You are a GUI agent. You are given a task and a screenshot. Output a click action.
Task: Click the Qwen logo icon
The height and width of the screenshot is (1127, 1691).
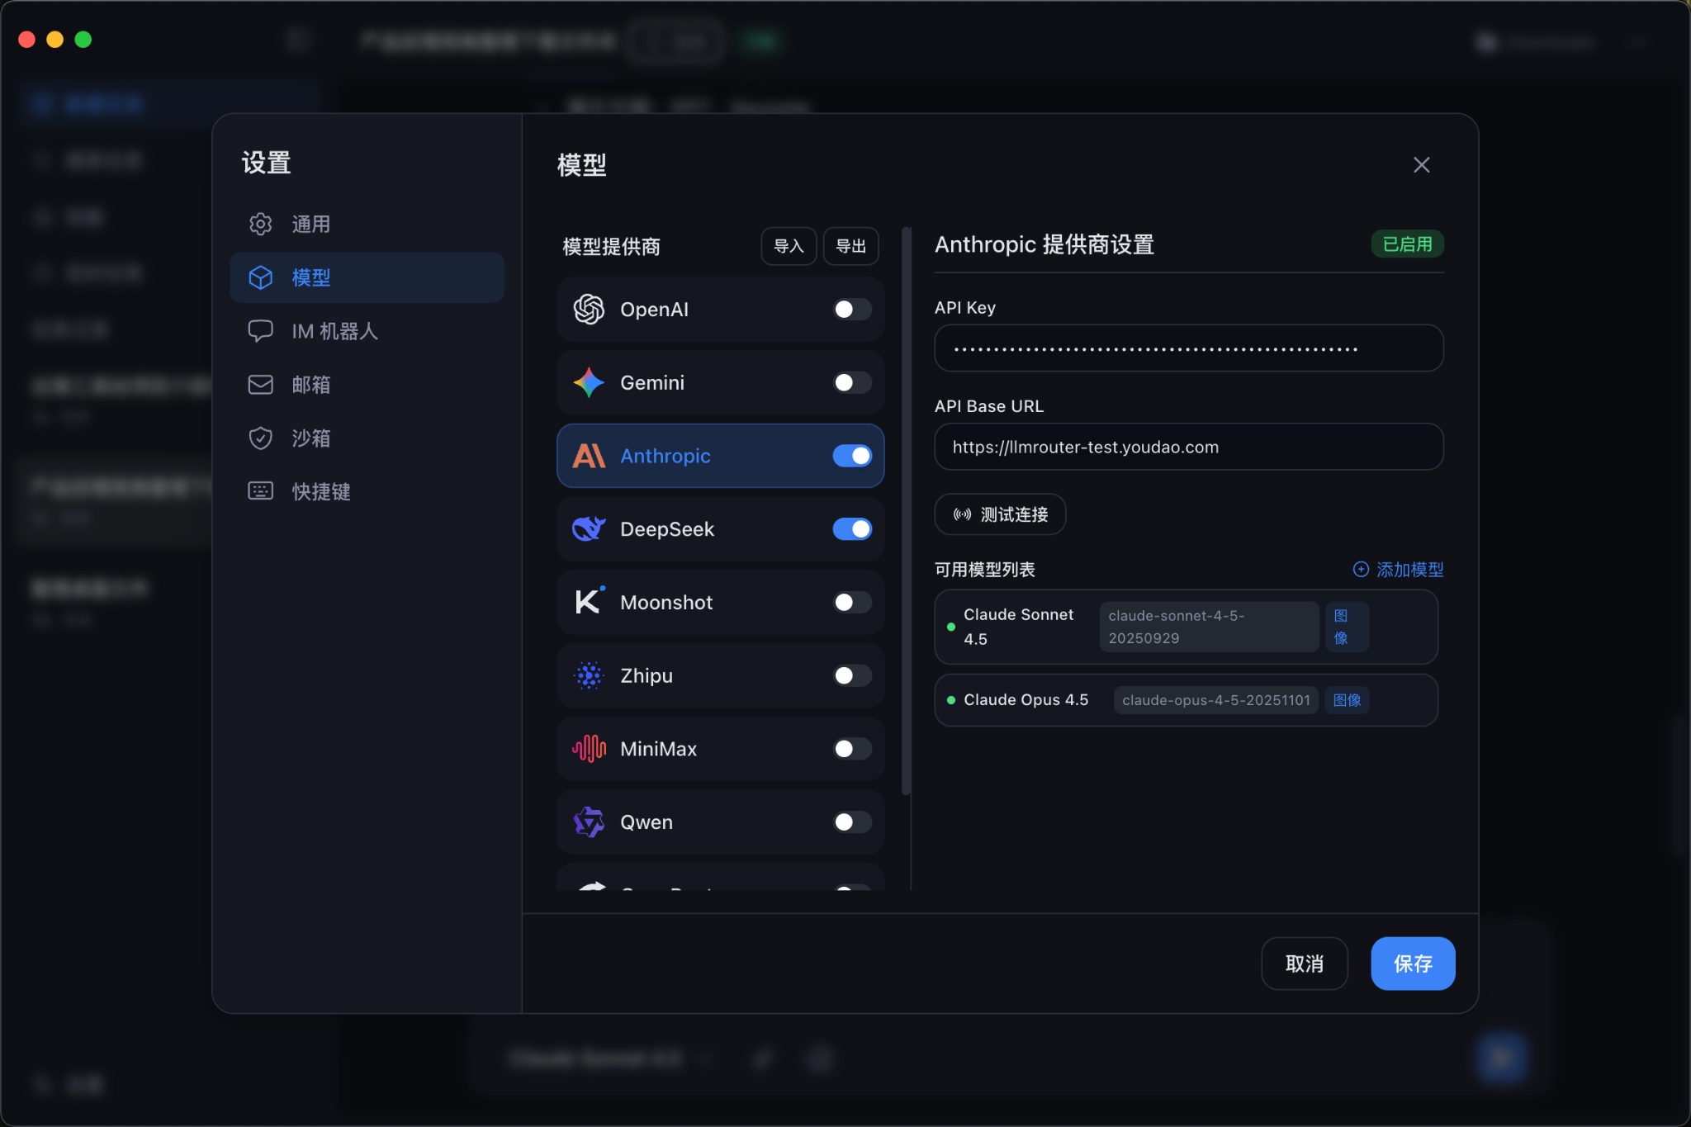pyautogui.click(x=589, y=822)
